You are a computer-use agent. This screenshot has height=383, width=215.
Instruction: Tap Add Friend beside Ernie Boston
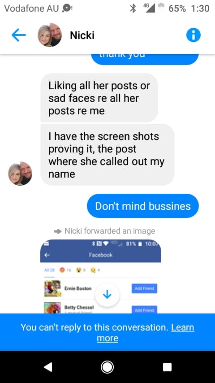[144, 288]
